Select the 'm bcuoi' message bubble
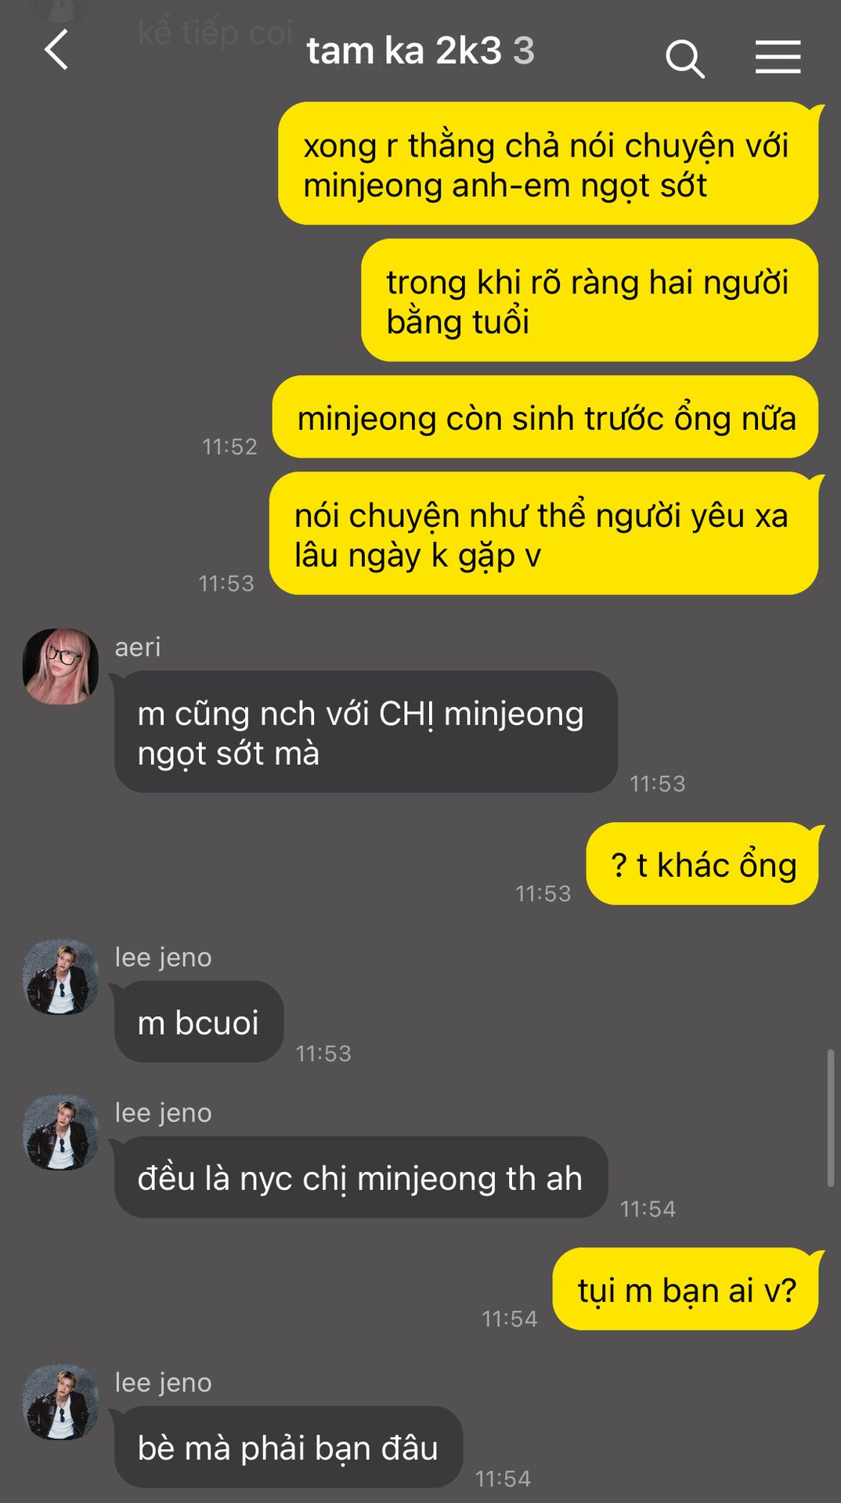Image resolution: width=841 pixels, height=1503 pixels. (199, 1022)
